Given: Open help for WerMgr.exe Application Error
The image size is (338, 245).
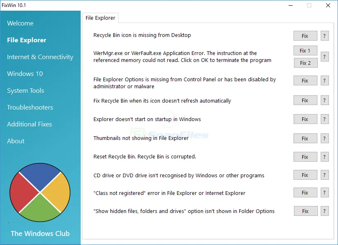Looking at the screenshot, I should coord(325,57).
